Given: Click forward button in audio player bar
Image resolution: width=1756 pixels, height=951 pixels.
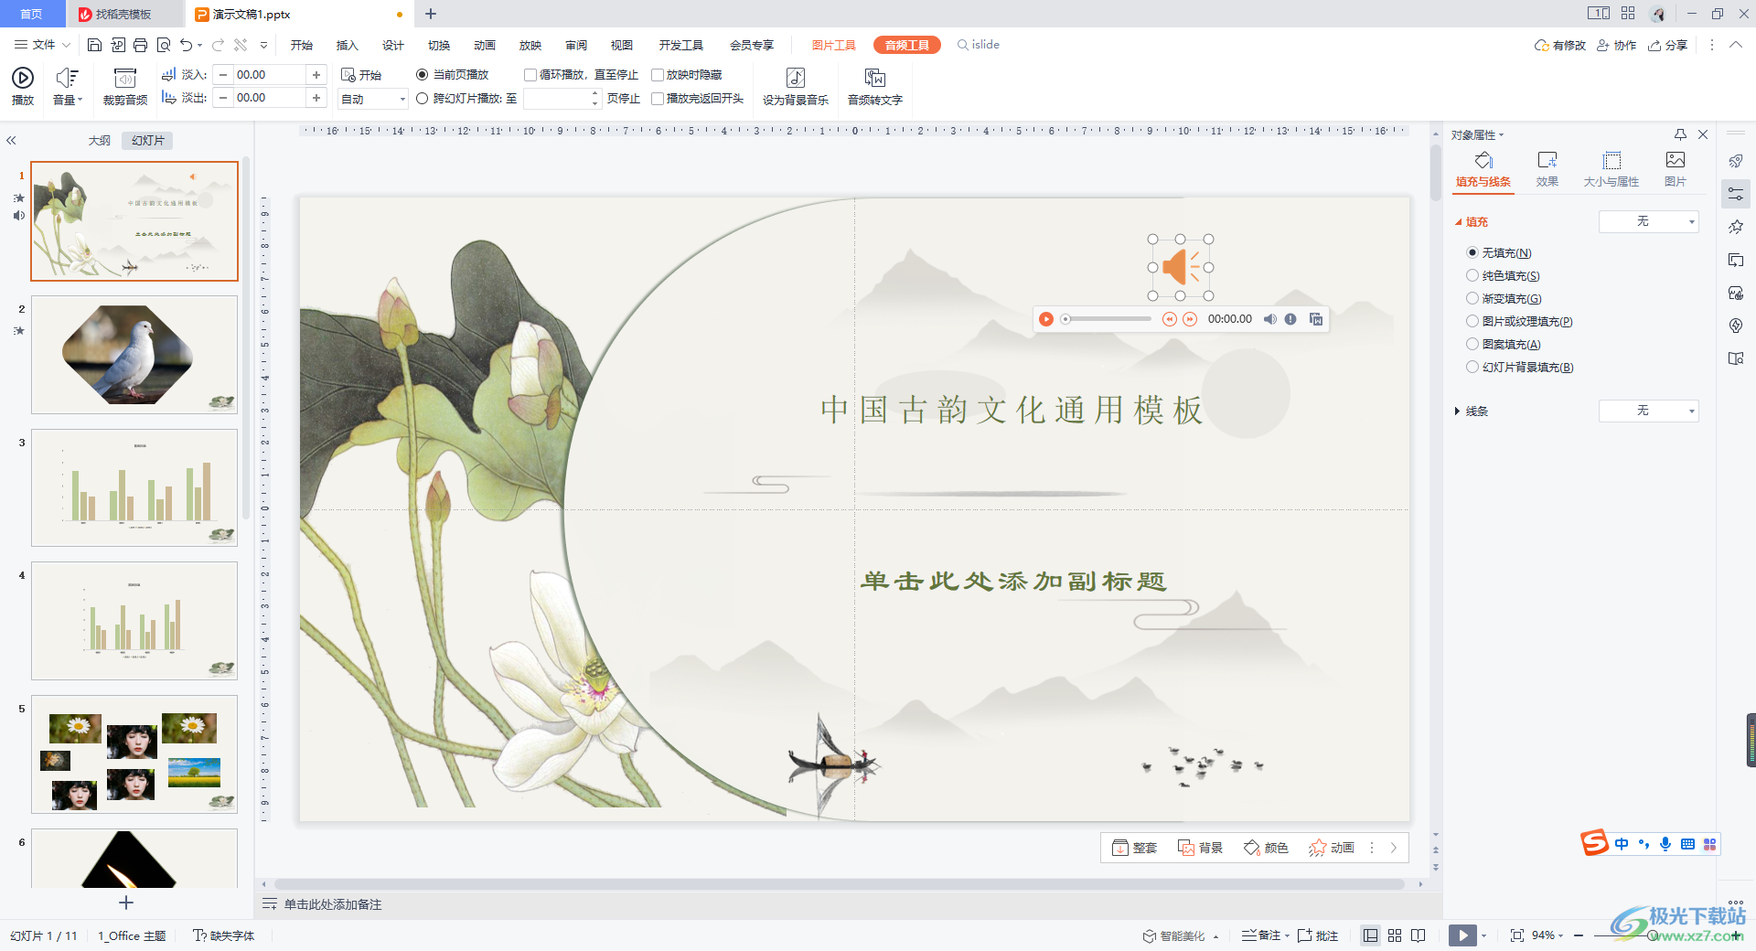Looking at the screenshot, I should 1190,319.
